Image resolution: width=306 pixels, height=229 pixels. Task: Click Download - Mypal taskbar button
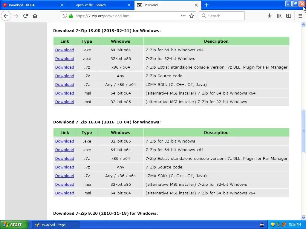click(x=55, y=225)
